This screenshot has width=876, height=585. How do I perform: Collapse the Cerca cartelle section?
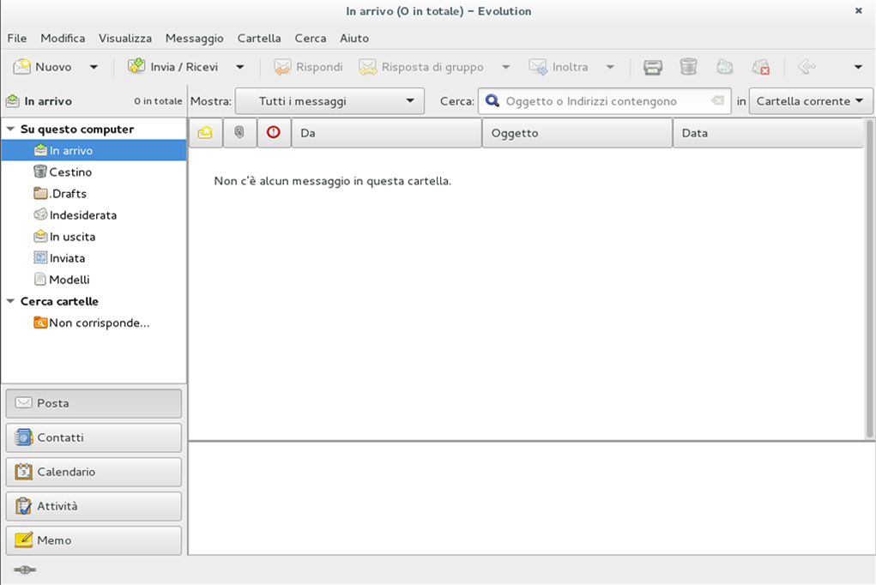[x=10, y=302]
